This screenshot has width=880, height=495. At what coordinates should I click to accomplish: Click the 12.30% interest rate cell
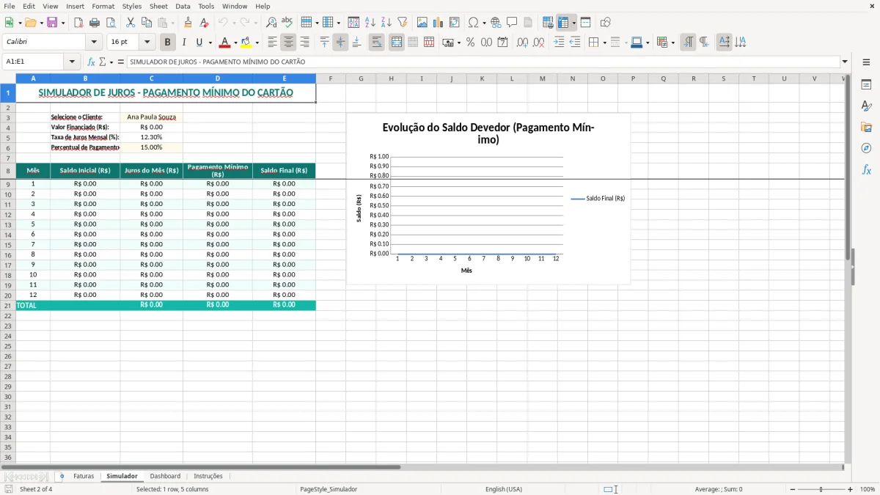click(151, 137)
